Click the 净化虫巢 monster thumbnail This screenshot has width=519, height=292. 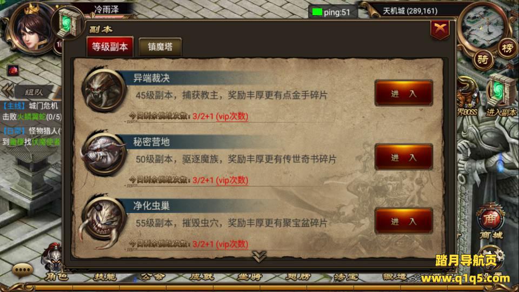(x=103, y=221)
